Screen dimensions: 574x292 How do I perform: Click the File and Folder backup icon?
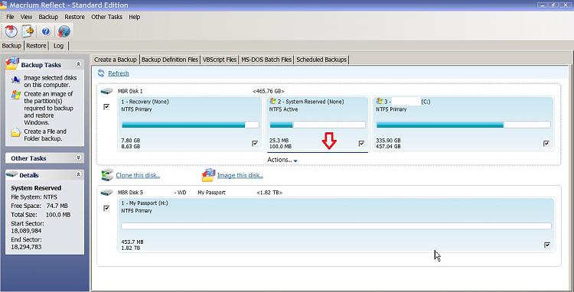click(x=16, y=133)
